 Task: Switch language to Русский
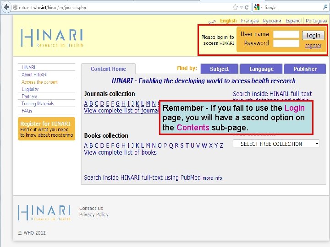(272, 21)
